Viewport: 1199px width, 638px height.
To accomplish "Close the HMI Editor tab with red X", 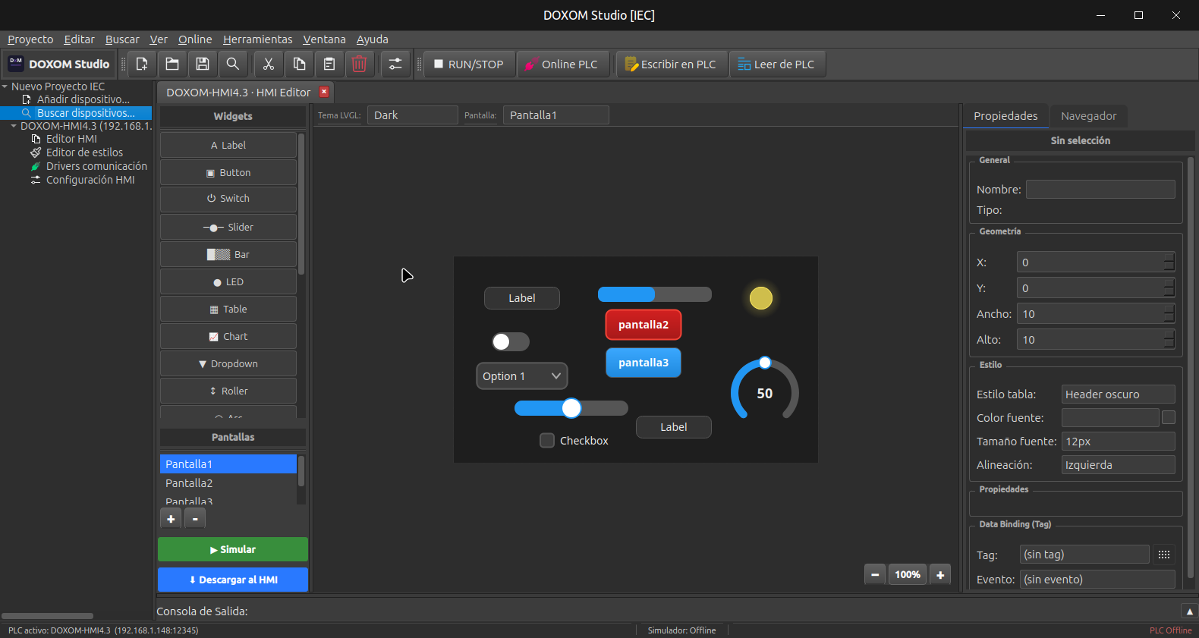I will [x=324, y=92].
